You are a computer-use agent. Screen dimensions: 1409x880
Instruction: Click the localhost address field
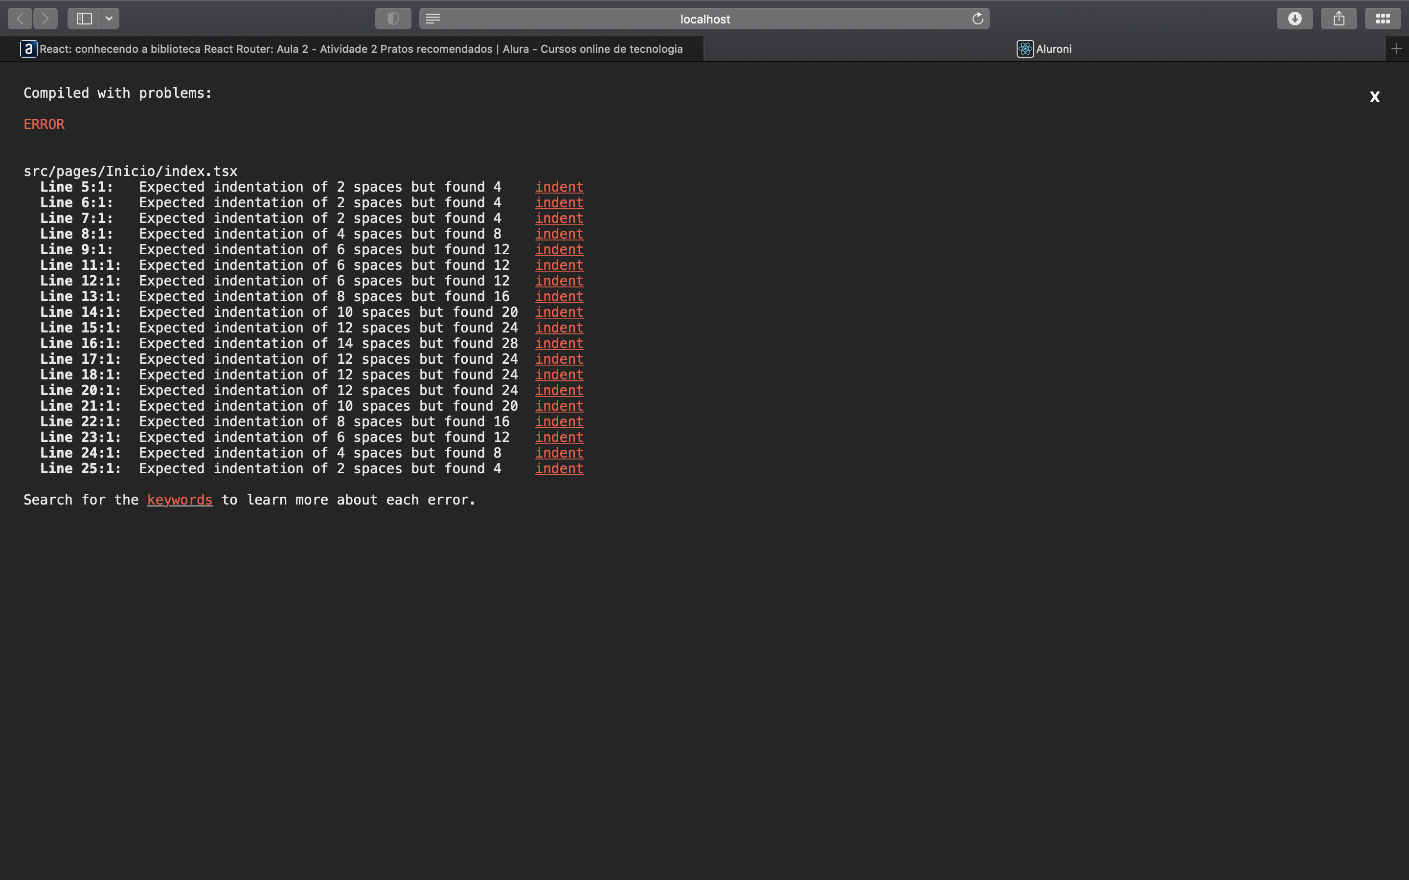point(704,19)
